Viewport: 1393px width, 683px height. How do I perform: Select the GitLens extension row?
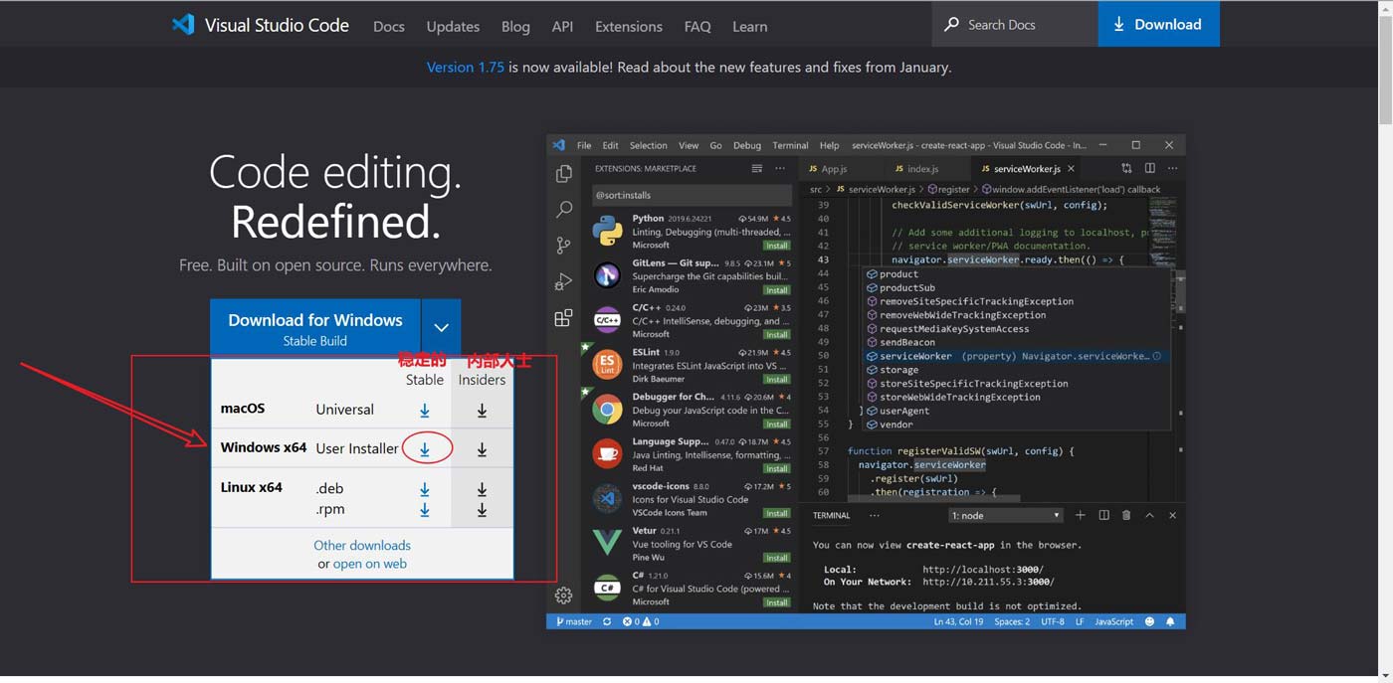[691, 276]
